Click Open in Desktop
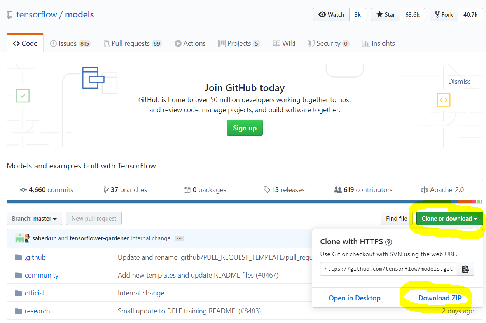This screenshot has height=323, width=486. pos(355,298)
